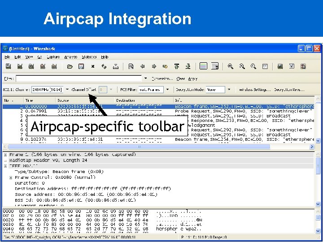This screenshot has height=242, width=323.
Task: Close the capture file X icon
Action: [x=93, y=66]
